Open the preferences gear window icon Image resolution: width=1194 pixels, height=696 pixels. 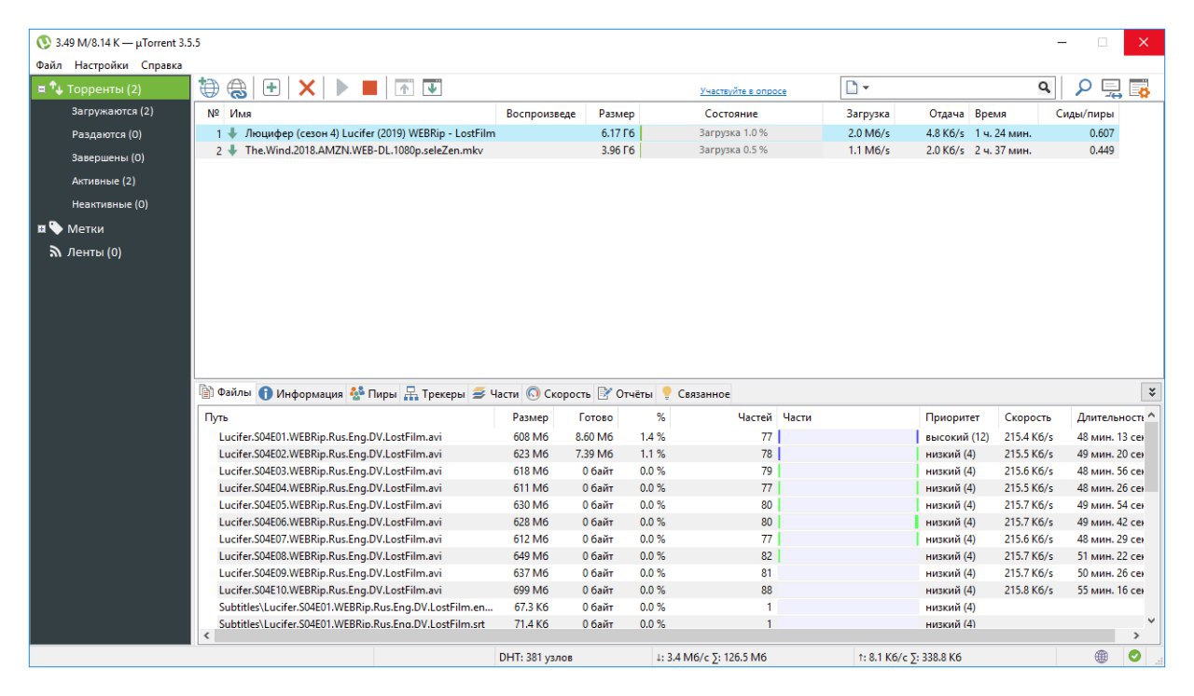(1139, 89)
